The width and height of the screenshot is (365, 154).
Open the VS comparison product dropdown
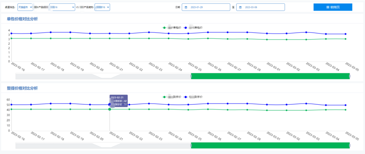102,7
